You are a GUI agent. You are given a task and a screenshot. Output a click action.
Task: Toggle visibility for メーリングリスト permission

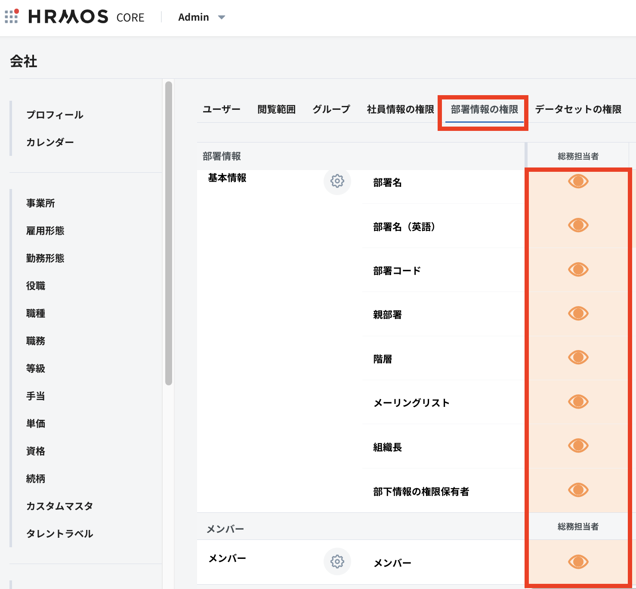click(x=578, y=402)
